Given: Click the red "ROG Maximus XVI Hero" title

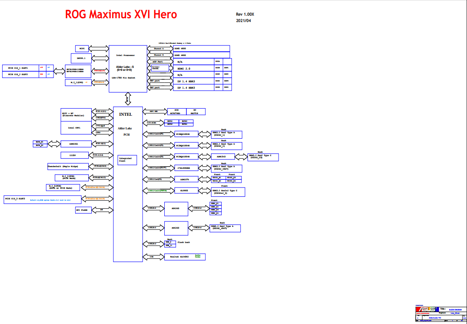Looking at the screenshot, I should [x=121, y=14].
